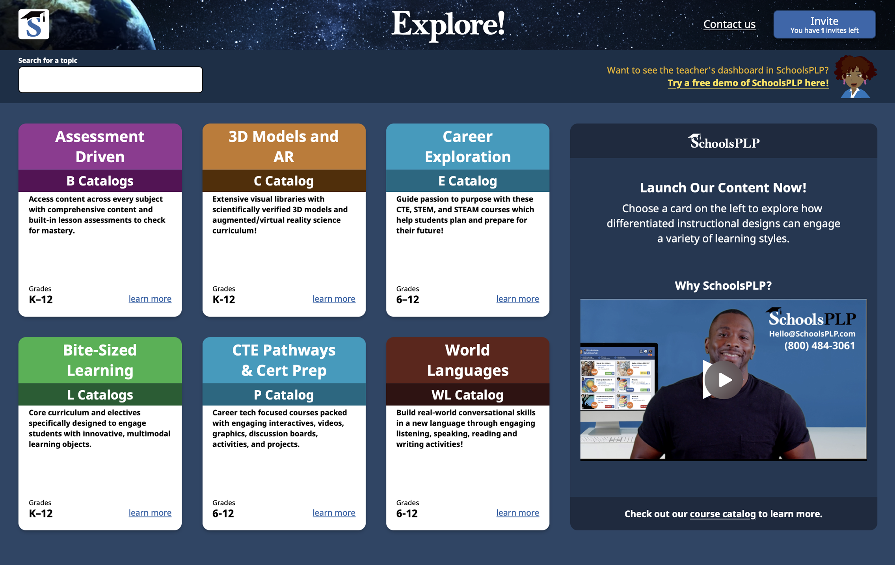Open the free demo of SchoolsPLP link

tap(748, 83)
